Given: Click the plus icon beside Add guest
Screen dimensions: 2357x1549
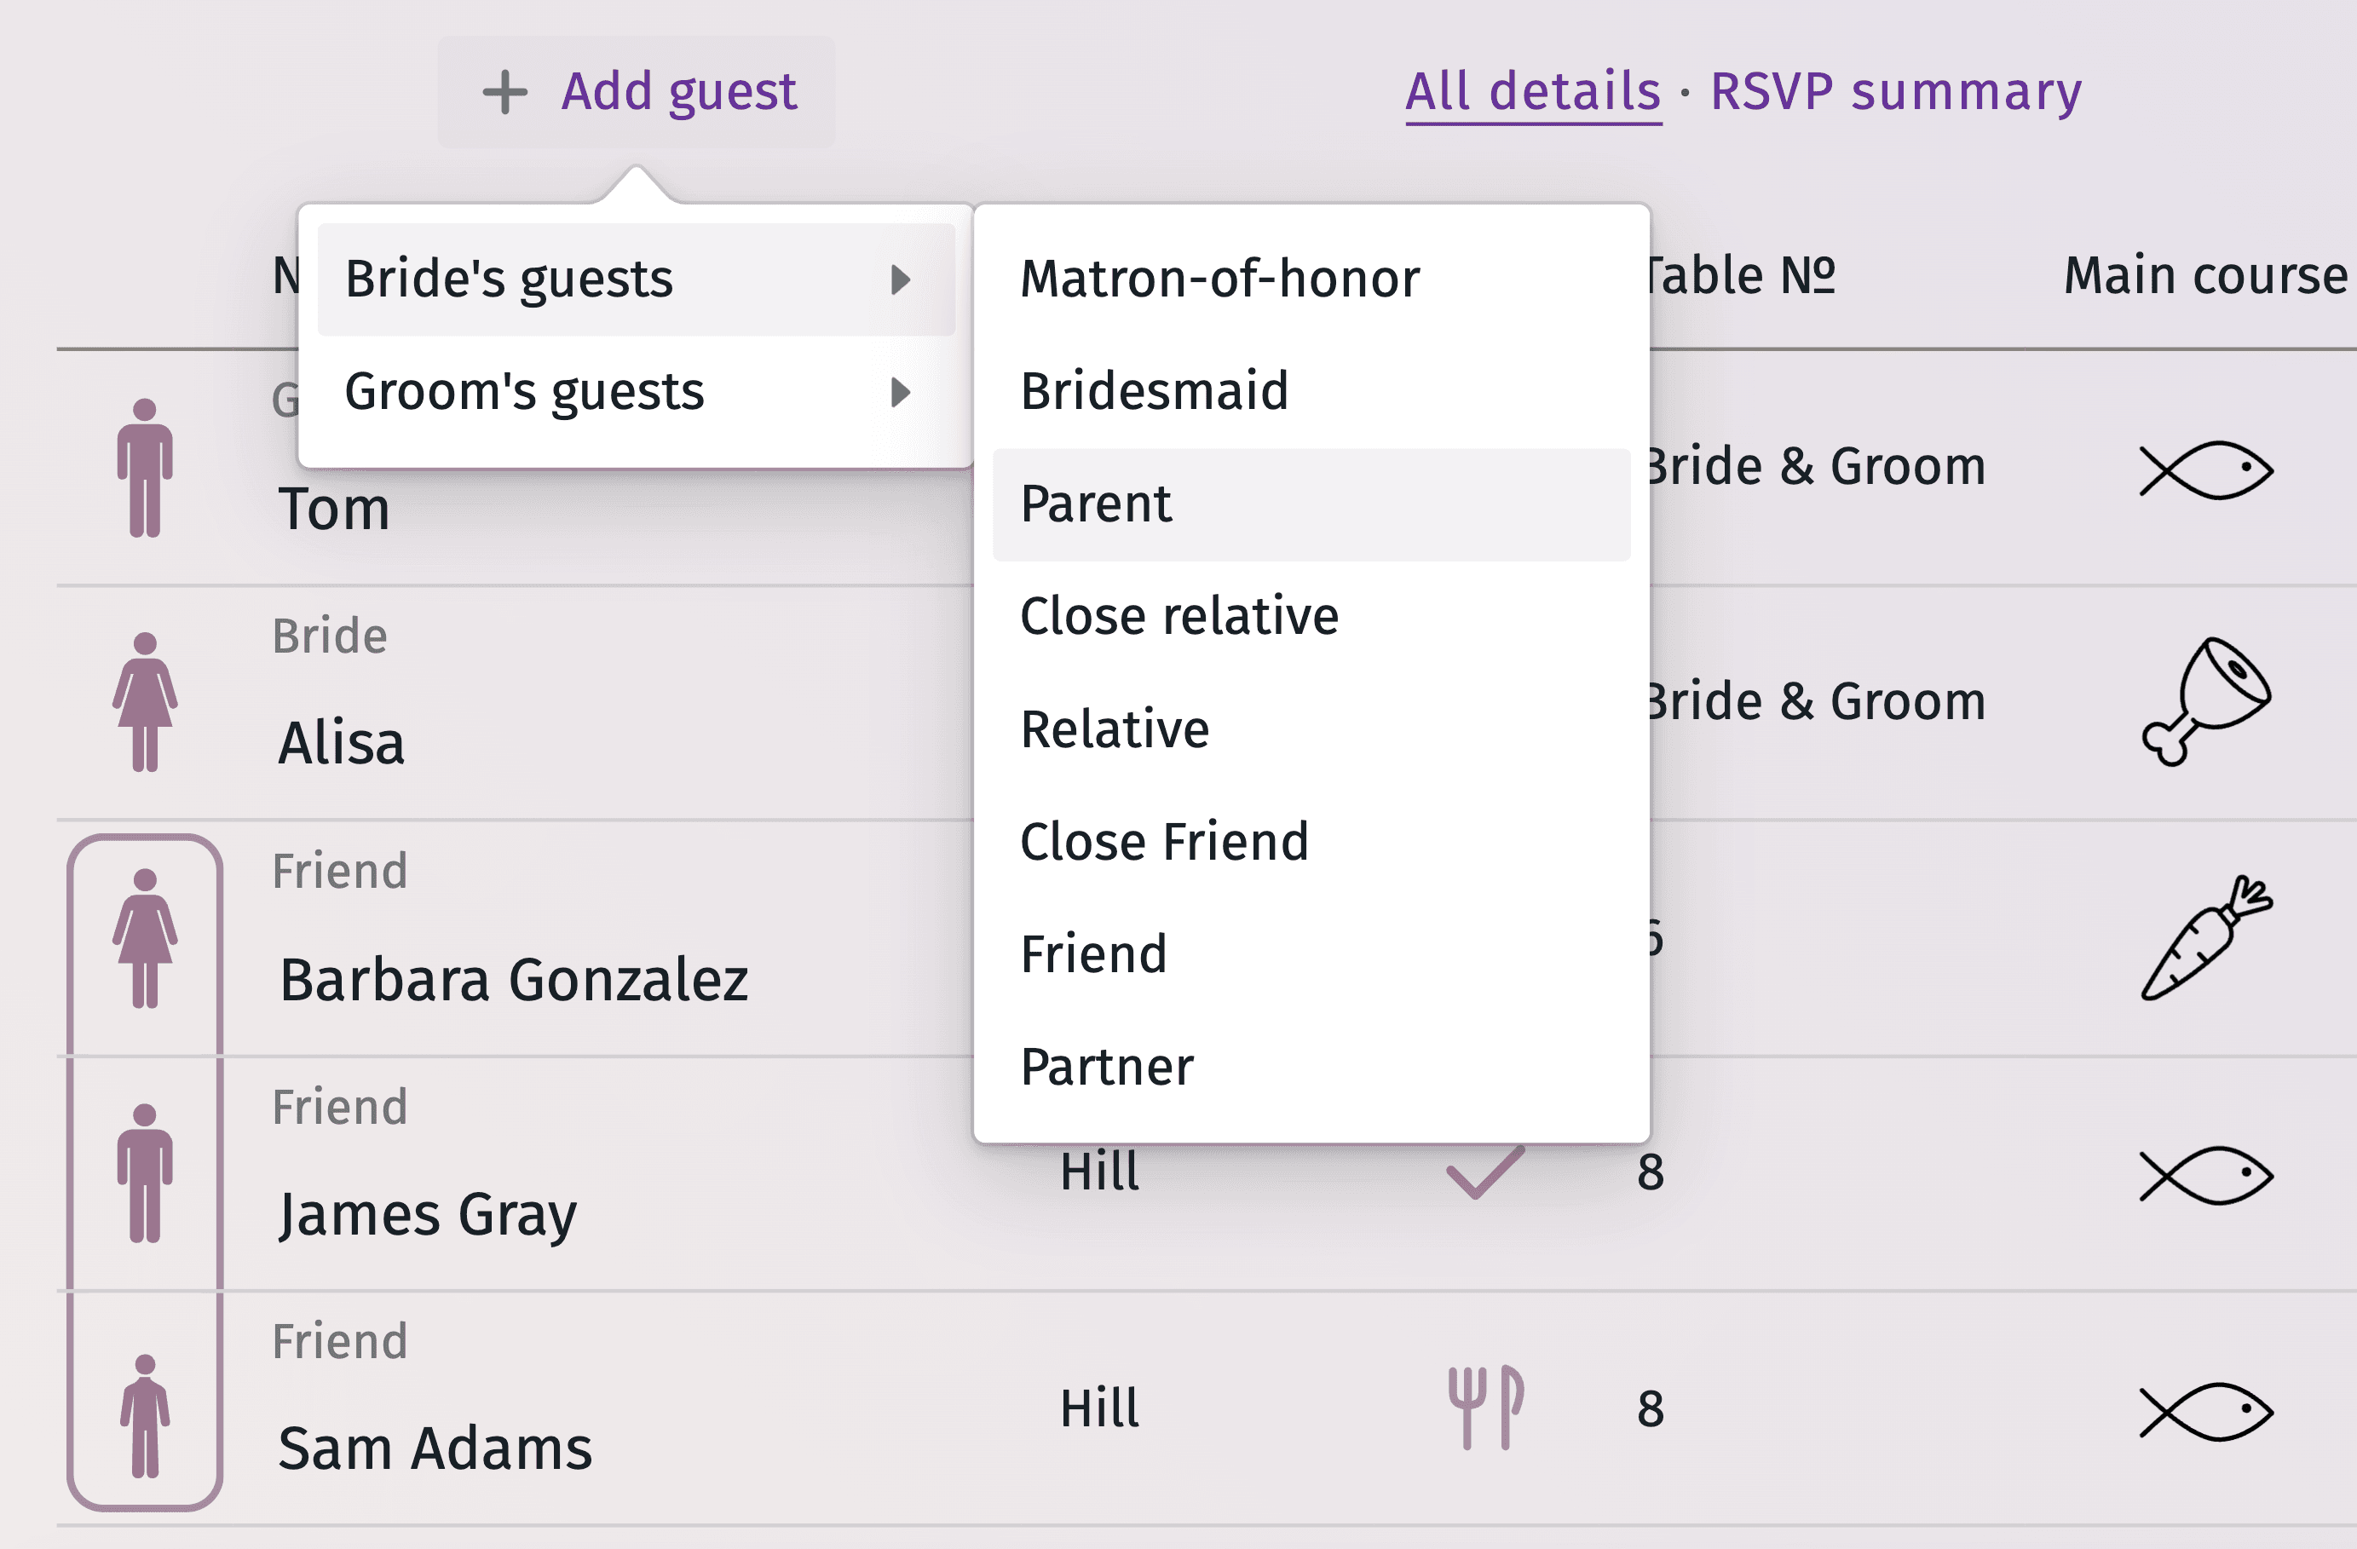Looking at the screenshot, I should pos(505,92).
